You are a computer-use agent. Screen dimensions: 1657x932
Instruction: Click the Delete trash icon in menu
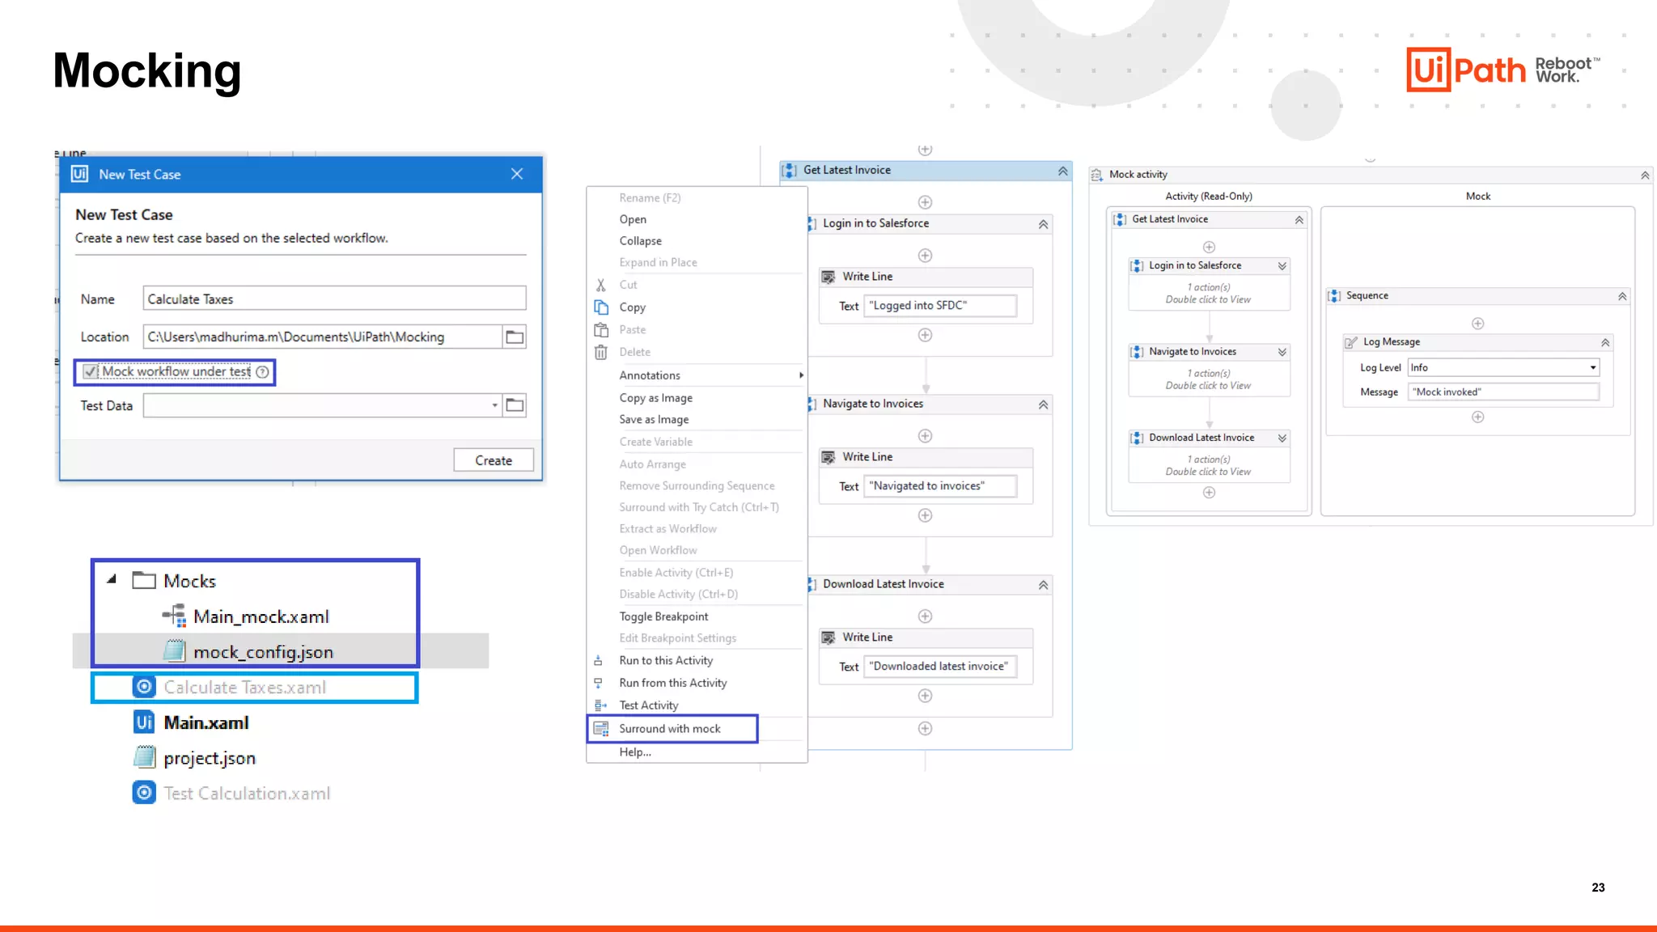[x=601, y=352]
